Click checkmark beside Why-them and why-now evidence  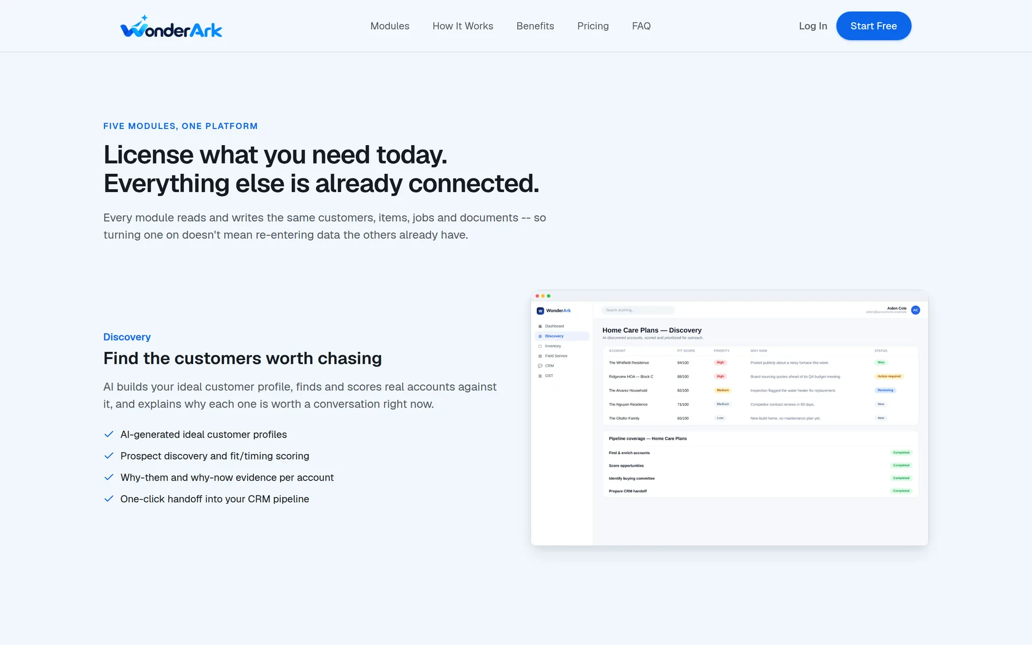pos(108,477)
